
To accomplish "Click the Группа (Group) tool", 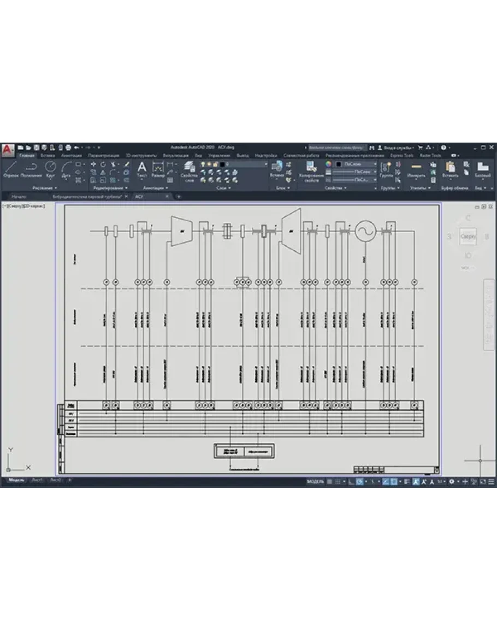I will [x=386, y=168].
